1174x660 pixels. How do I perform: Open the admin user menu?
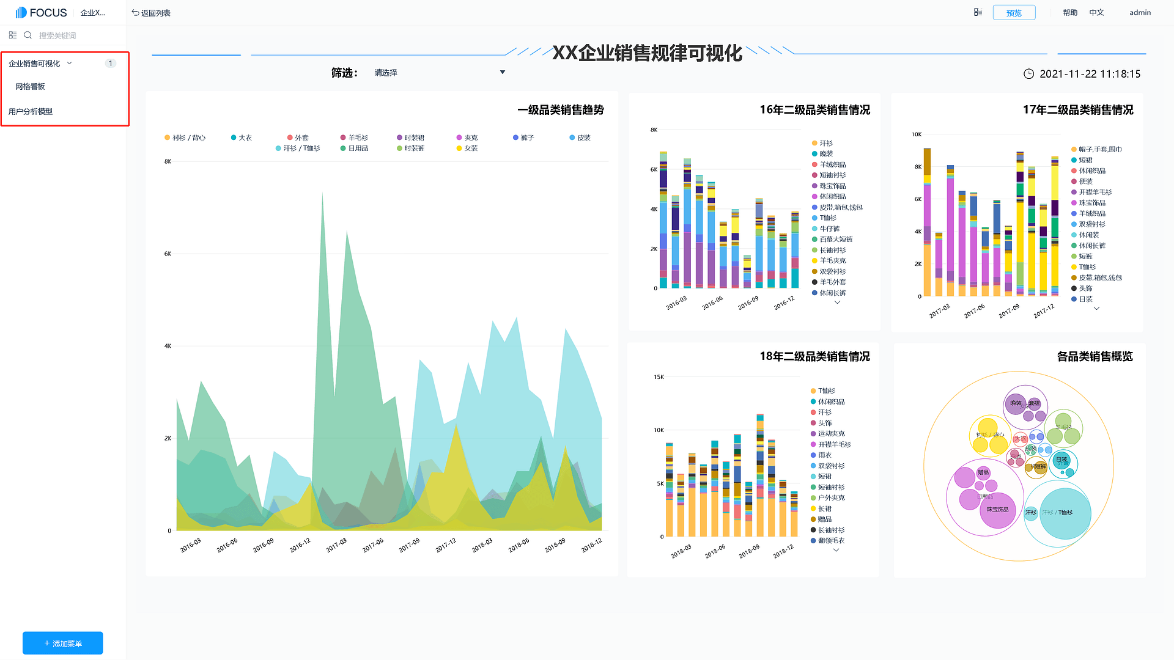[x=1140, y=12]
